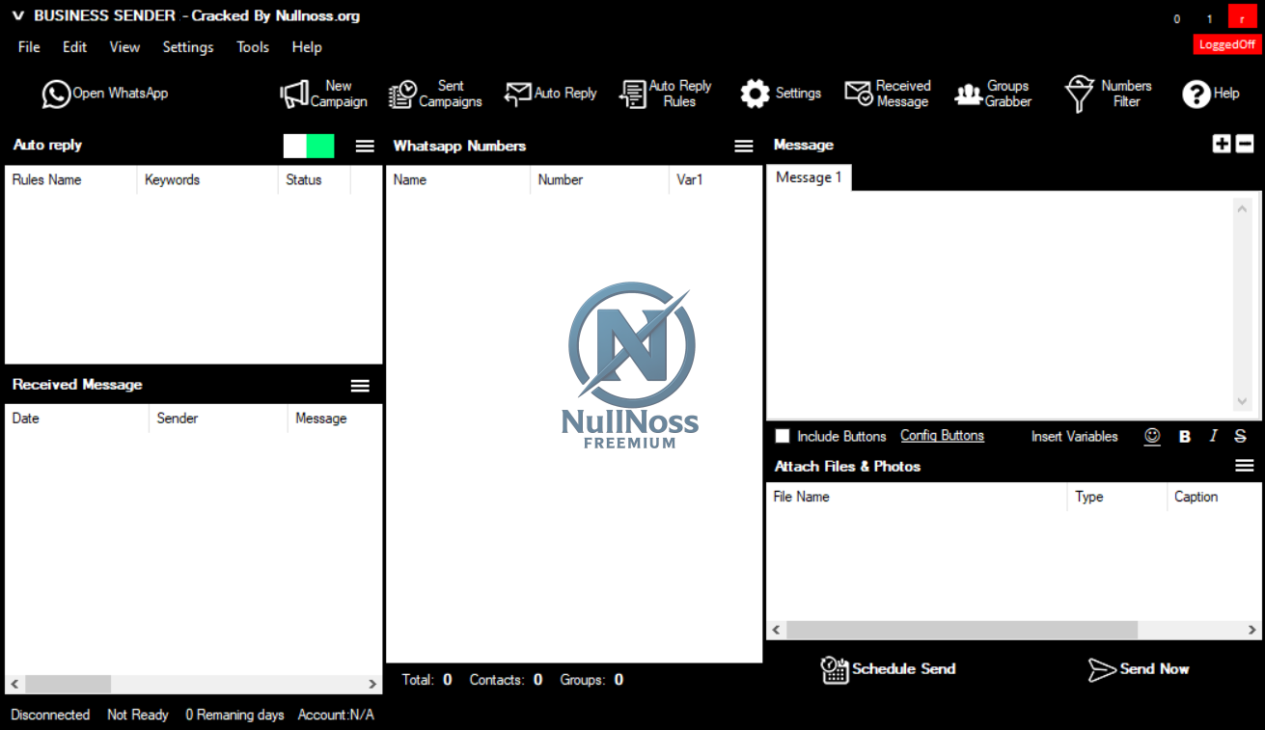
Task: Open the Settings gear
Action: point(781,93)
